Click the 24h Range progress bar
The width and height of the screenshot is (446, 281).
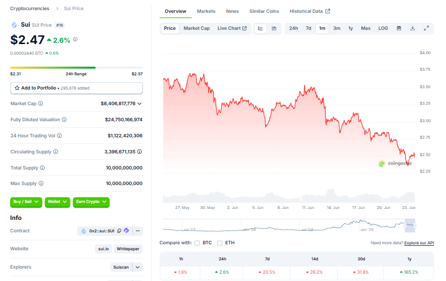coord(76,67)
